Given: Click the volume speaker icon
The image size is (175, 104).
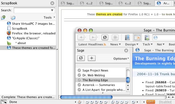Looking at the screenshot, I should [133, 102].
